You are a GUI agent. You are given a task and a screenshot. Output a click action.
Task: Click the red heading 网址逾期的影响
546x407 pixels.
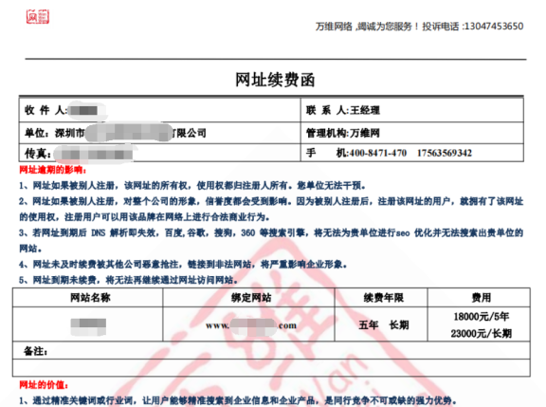(x=52, y=170)
